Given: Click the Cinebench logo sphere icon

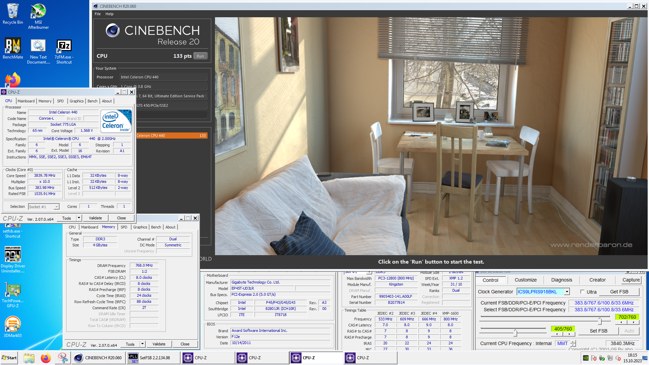Looking at the screenshot, I should (x=113, y=30).
